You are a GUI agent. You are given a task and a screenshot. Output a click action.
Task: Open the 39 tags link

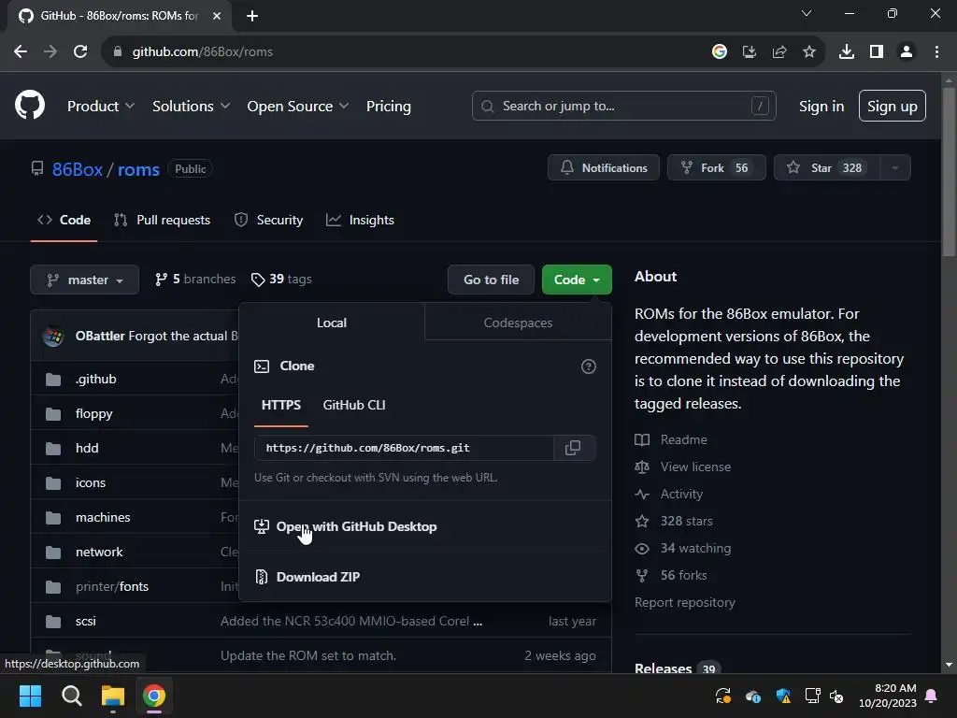[x=281, y=279]
